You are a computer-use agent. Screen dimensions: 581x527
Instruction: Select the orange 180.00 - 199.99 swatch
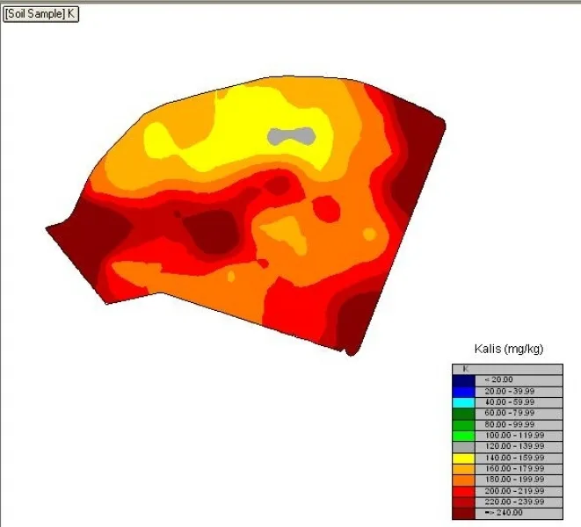click(463, 480)
